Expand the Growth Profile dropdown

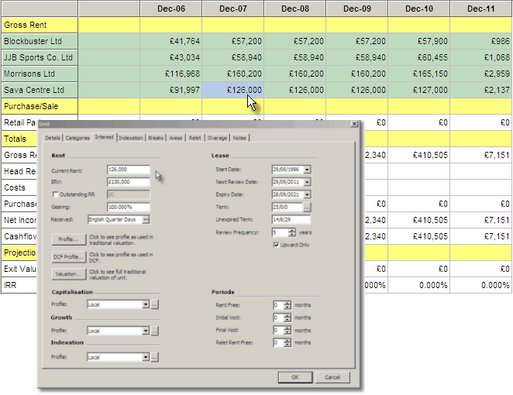coord(146,331)
